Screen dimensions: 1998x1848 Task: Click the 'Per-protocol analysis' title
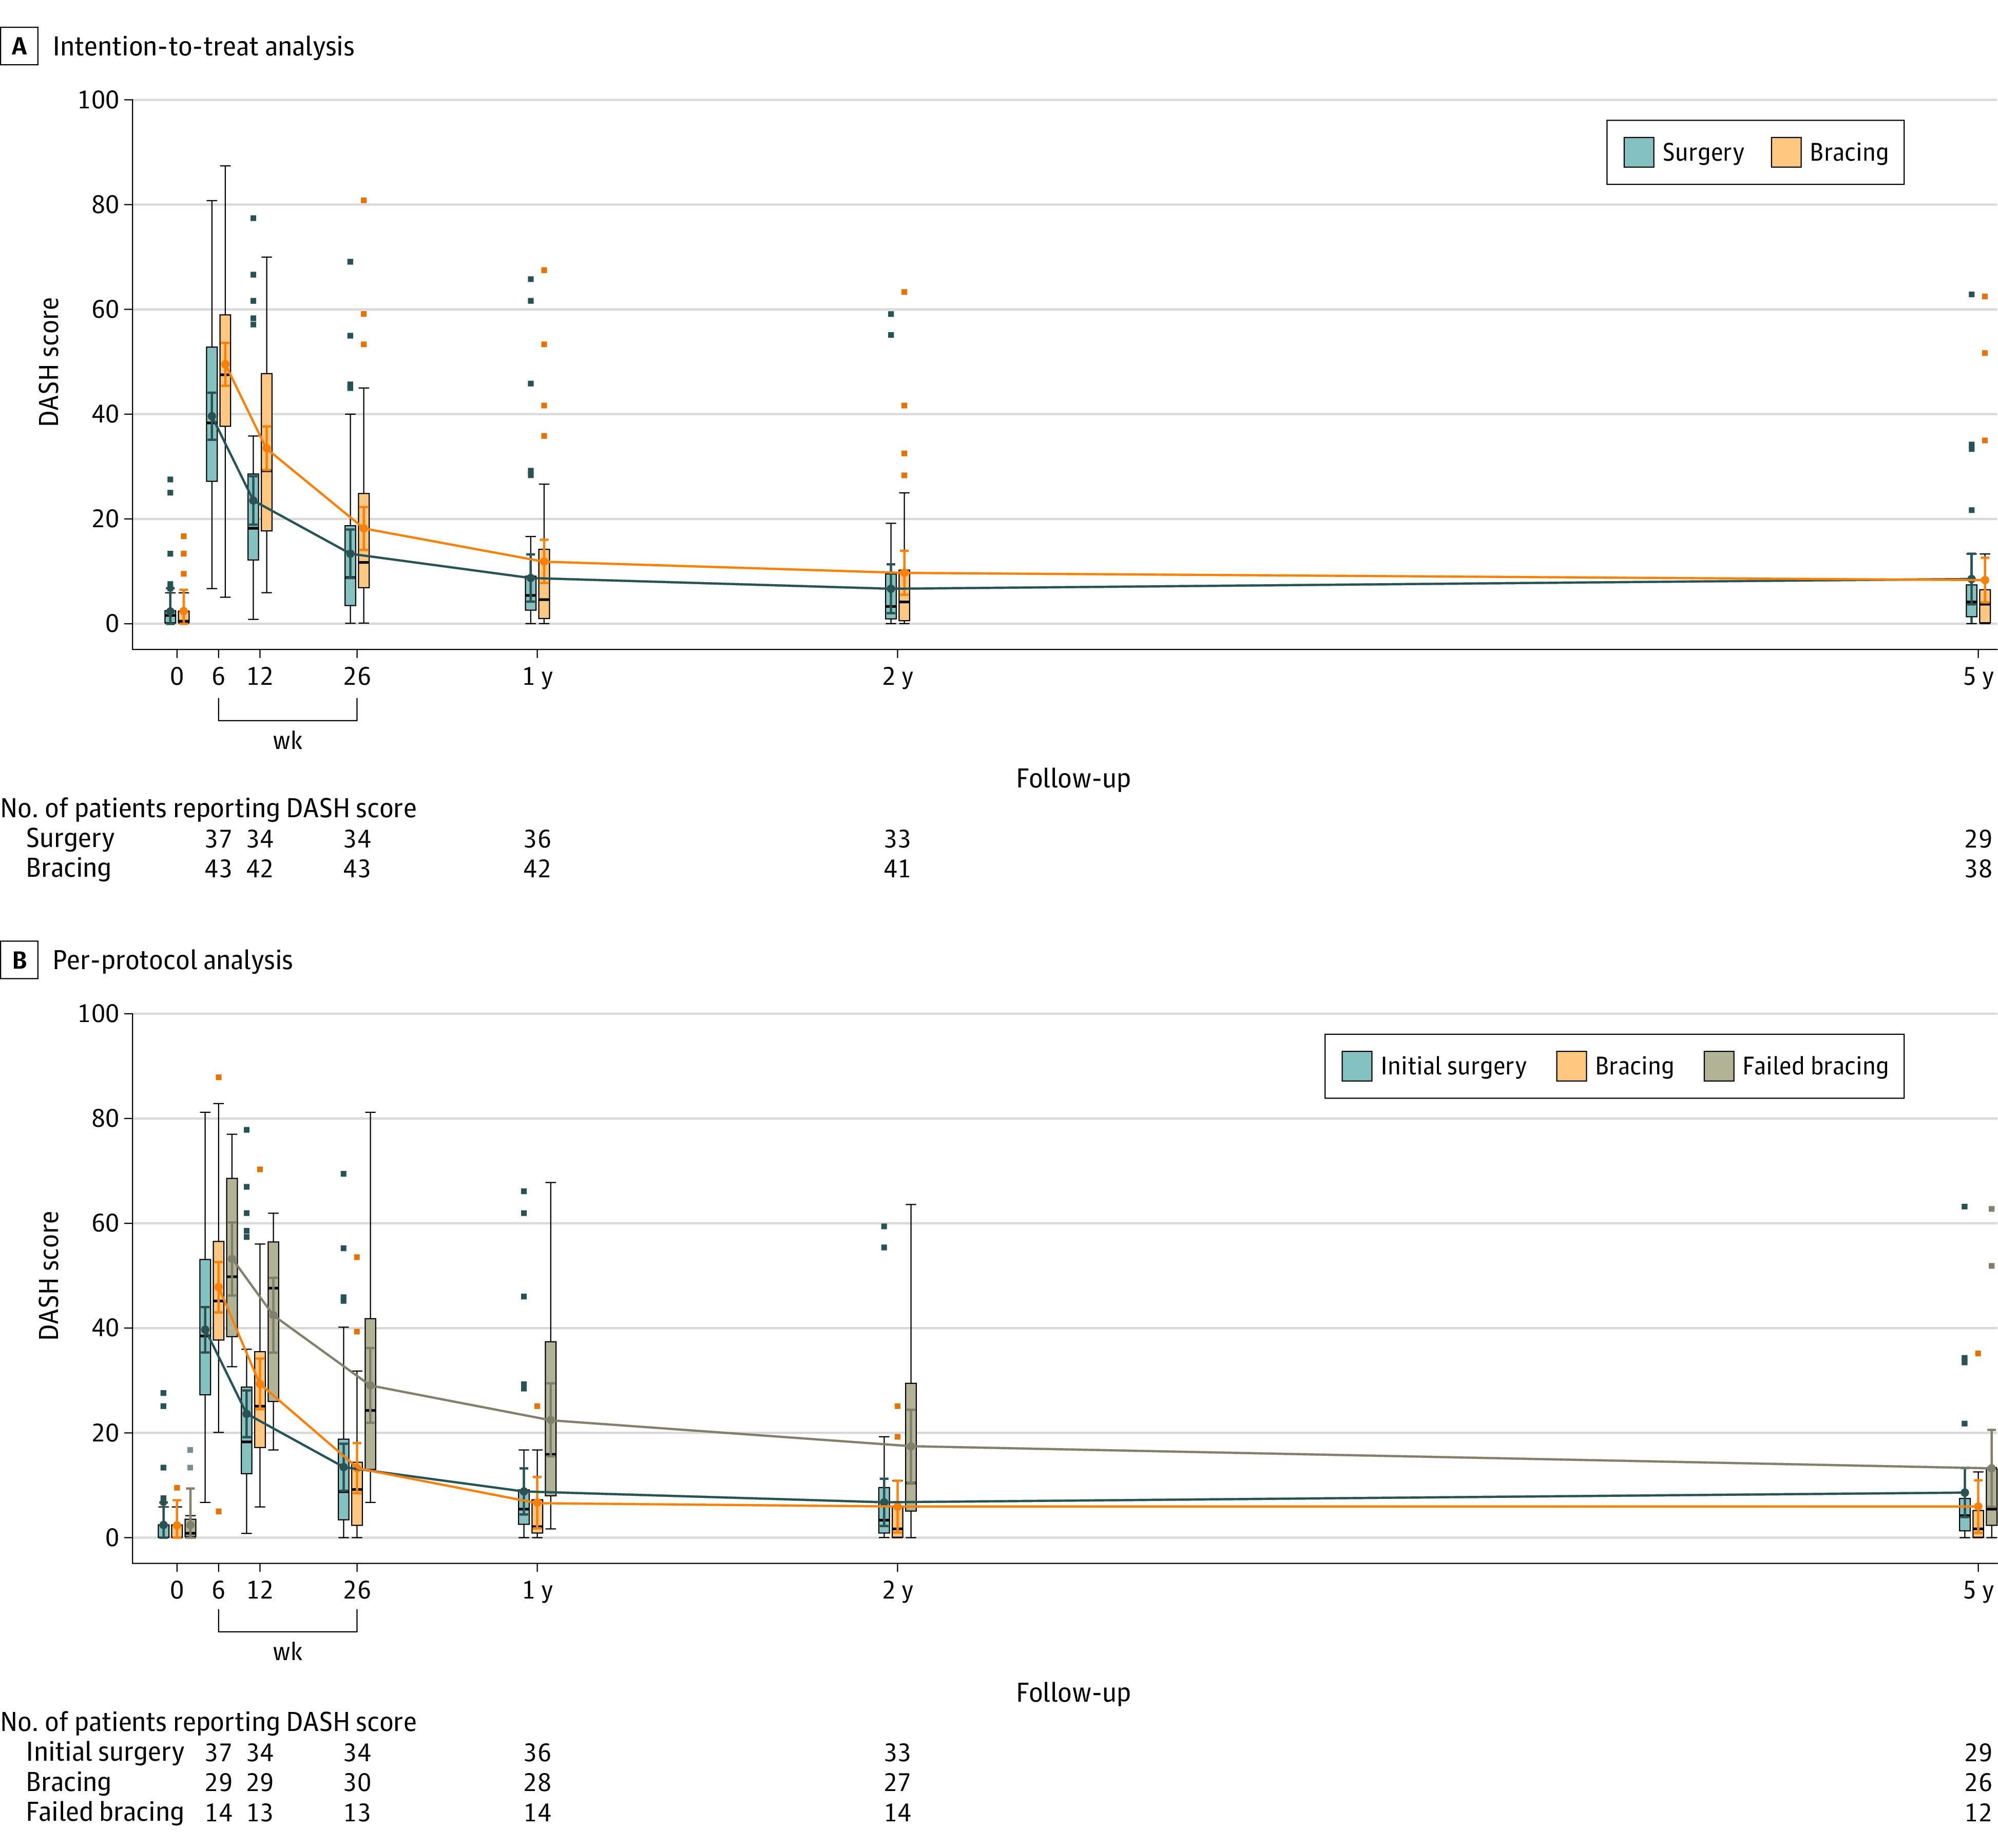pyautogui.click(x=172, y=961)
